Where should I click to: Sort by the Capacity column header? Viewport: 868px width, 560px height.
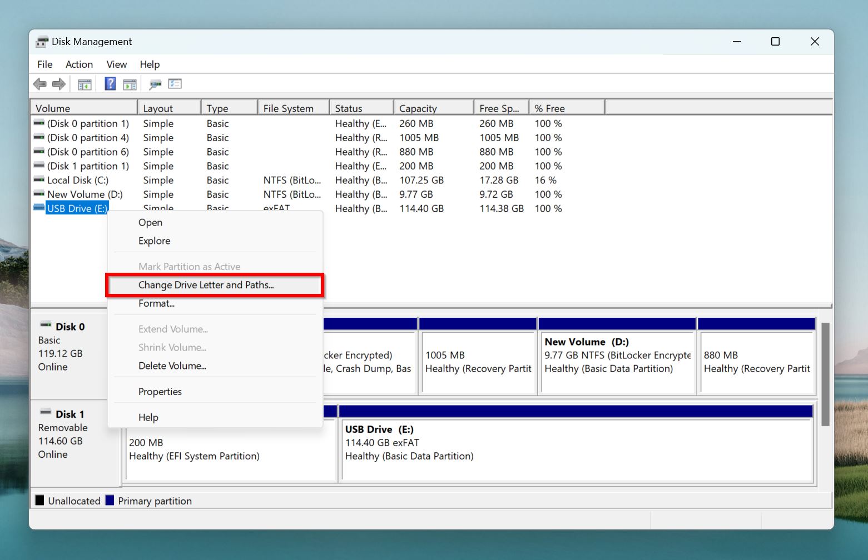tap(434, 108)
